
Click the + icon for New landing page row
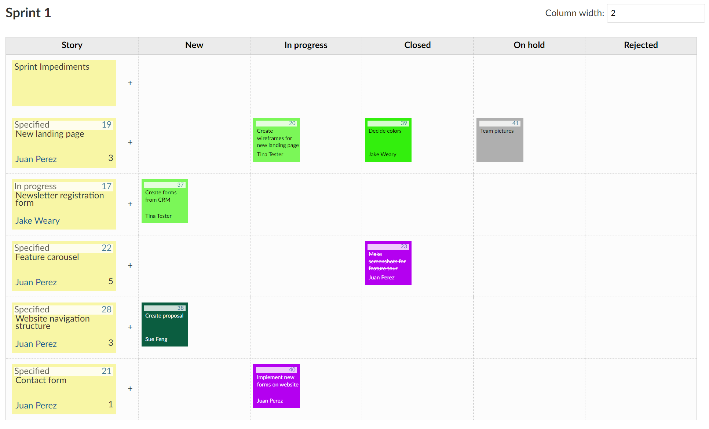[129, 142]
